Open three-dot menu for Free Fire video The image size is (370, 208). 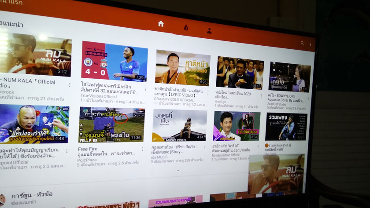click(x=142, y=150)
